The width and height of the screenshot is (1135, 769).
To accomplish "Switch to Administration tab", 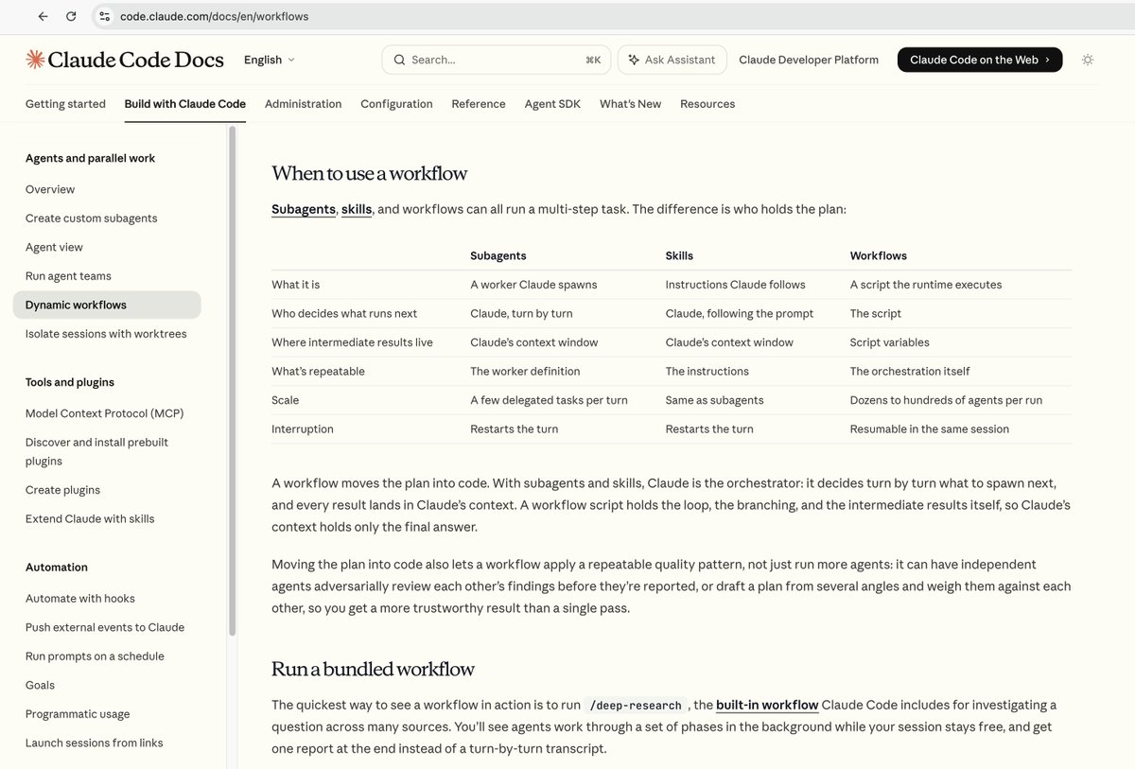I will point(303,104).
